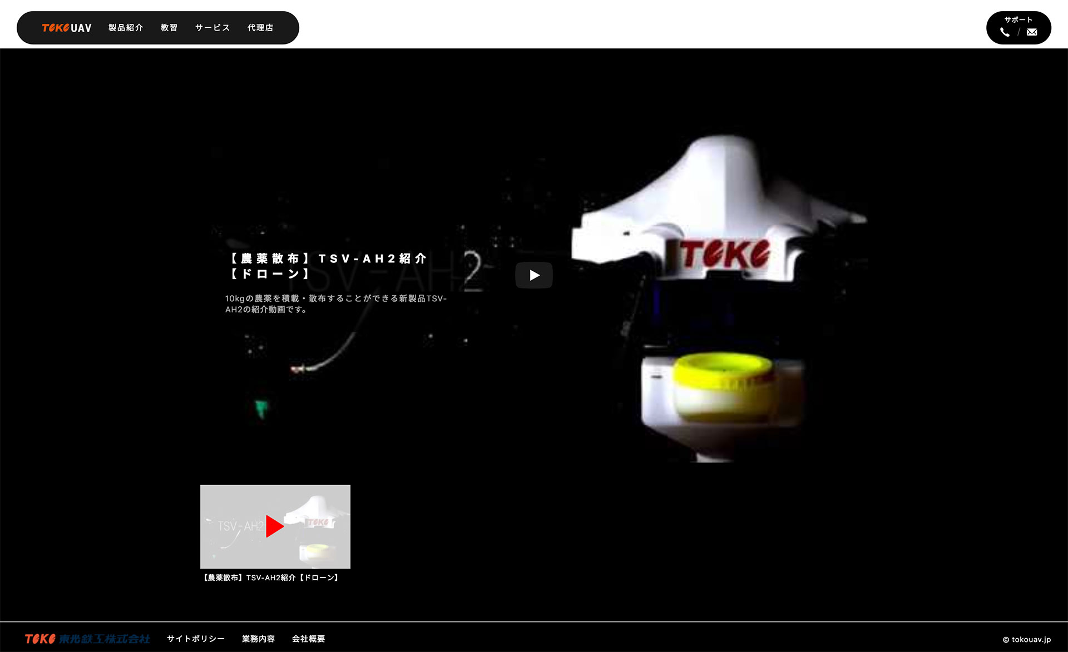Open the 会社概要 footer link
The width and height of the screenshot is (1068, 652).
[309, 639]
